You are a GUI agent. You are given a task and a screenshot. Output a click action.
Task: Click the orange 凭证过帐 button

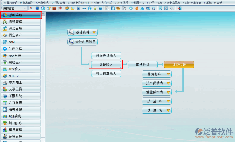[179, 65]
